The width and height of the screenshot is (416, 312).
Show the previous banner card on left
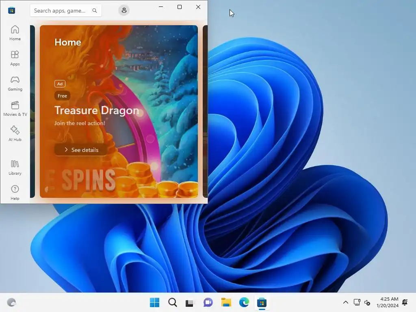tap(32, 111)
